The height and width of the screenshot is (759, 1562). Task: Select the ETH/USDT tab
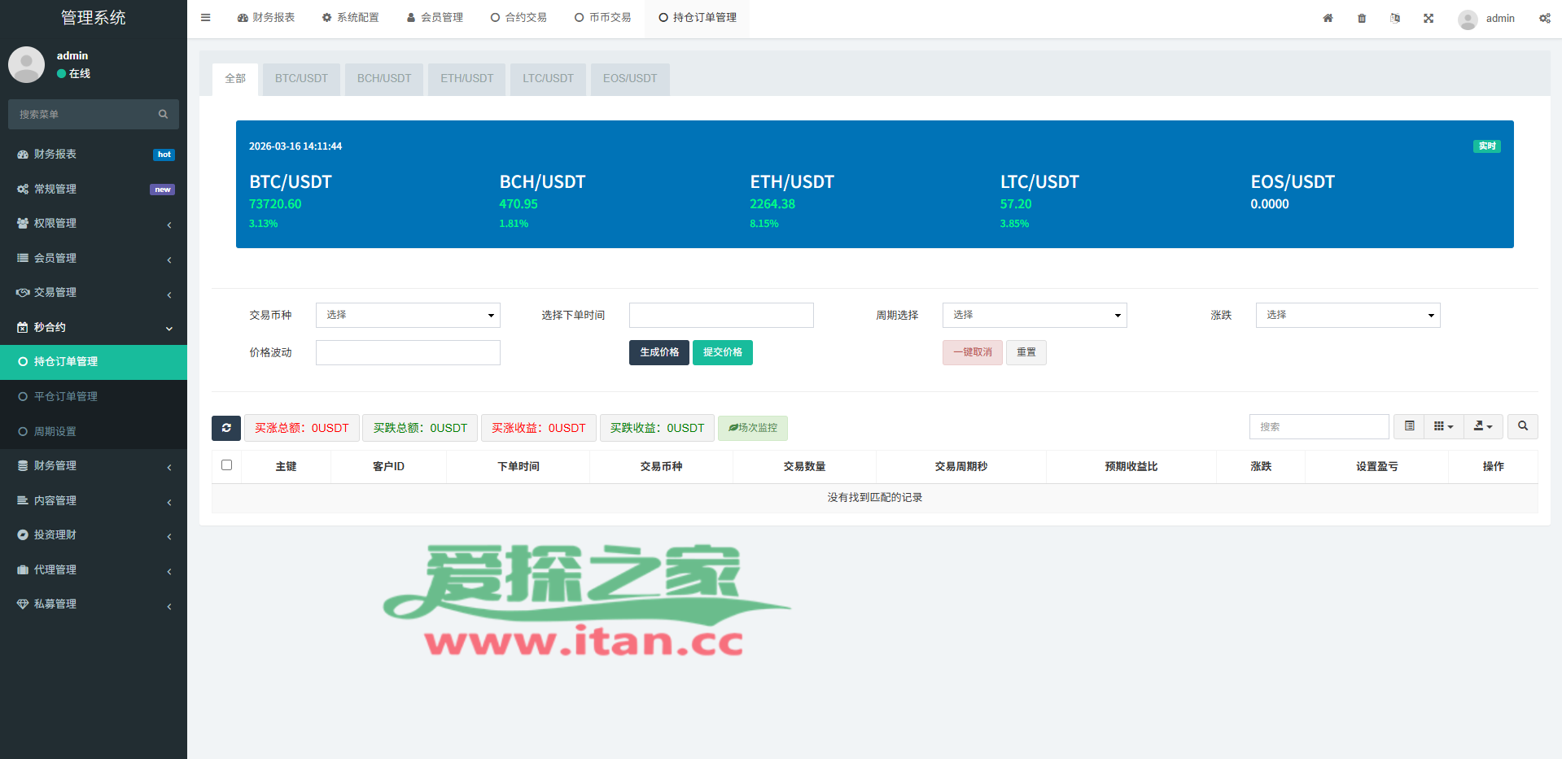click(x=466, y=79)
